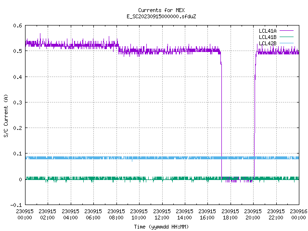Viewport: 308px width, 231px height.
Task: Click the '230915 16:00' time tick label
Action: coord(207,215)
